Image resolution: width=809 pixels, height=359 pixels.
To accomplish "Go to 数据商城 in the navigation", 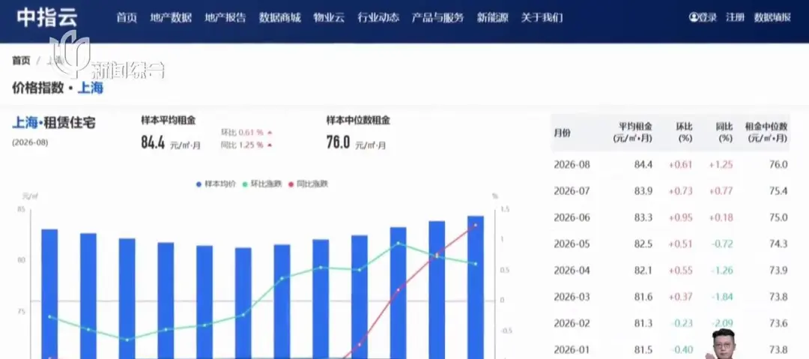I will pos(279,17).
